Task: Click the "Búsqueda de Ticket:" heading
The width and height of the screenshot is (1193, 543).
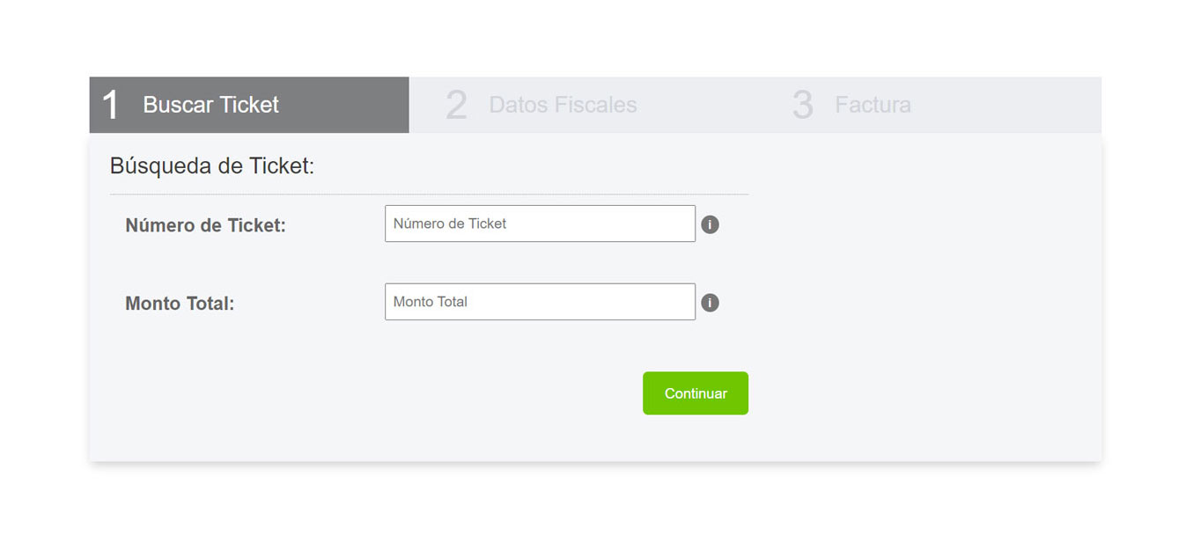Action: (x=211, y=165)
